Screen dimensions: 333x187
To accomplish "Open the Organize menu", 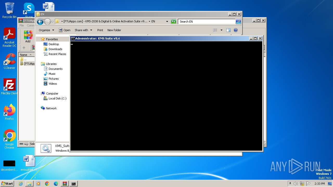I will pos(46,30).
